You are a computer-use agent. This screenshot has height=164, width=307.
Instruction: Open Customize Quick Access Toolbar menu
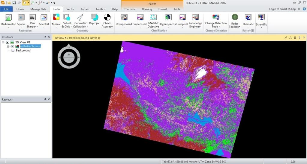point(54,3)
